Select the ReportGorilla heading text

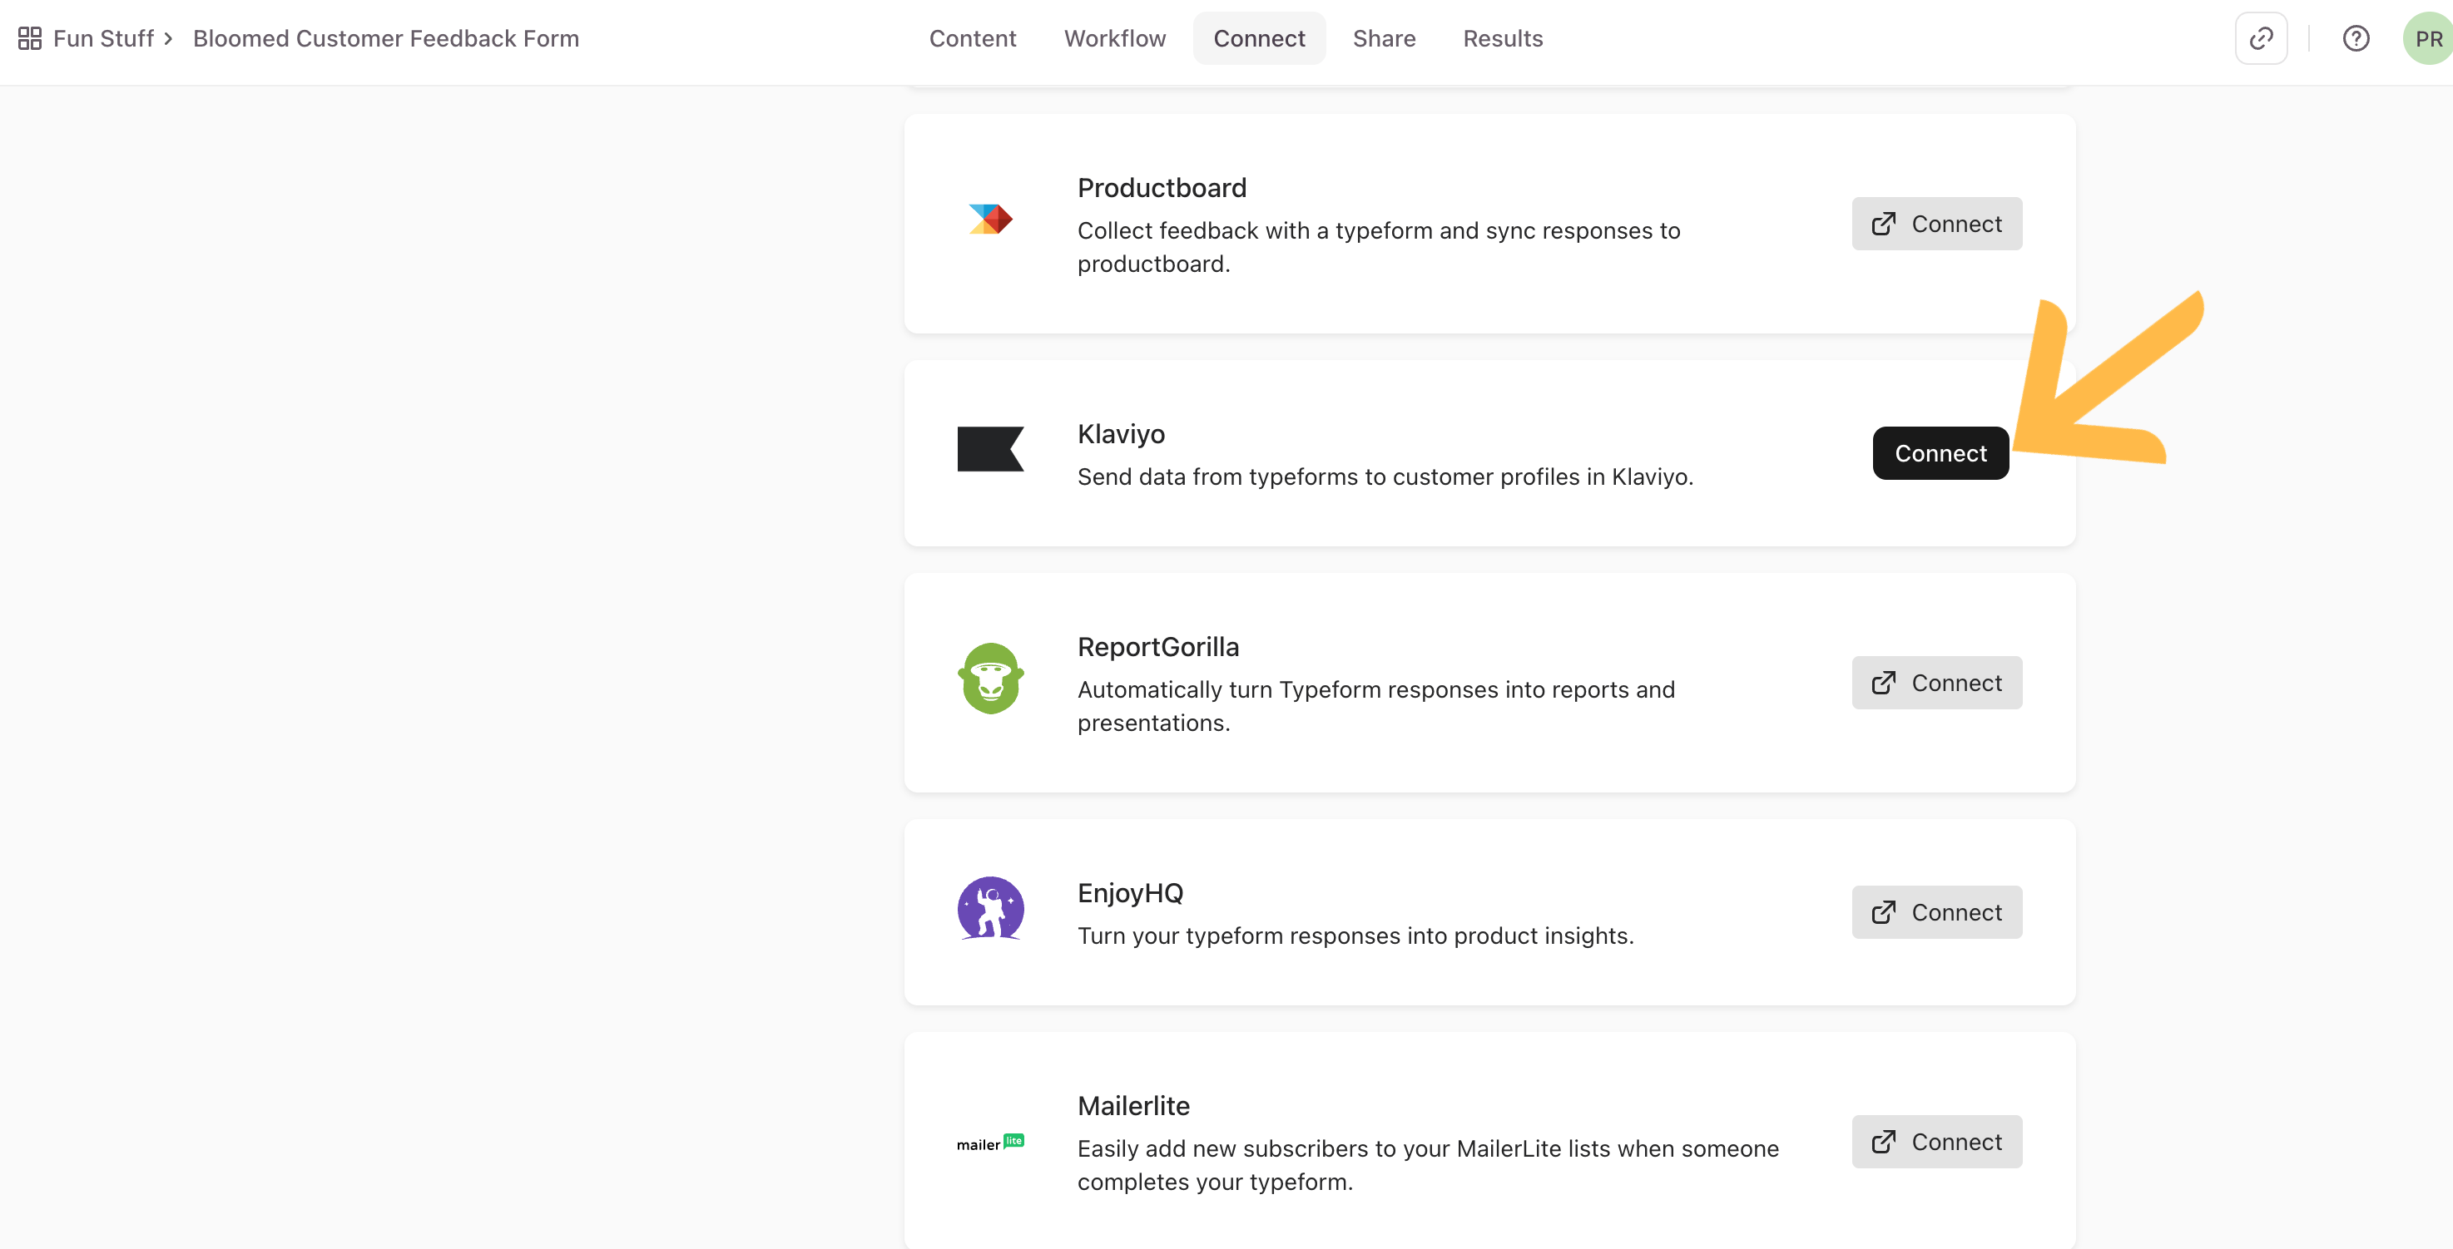point(1158,646)
